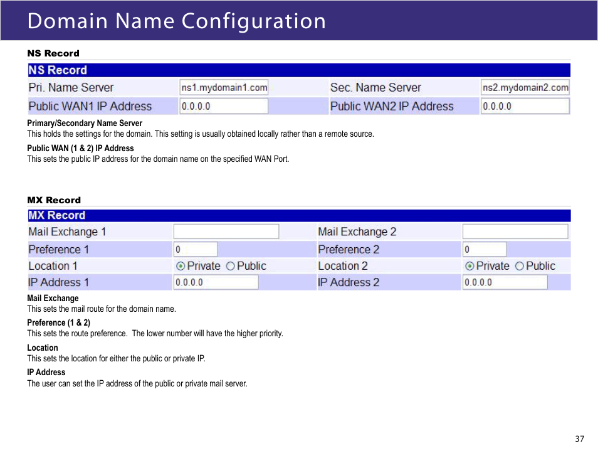Image resolution: width=598 pixels, height=463 pixels.
Task: Click the black 'NS Record' section title
Action: tap(53, 53)
